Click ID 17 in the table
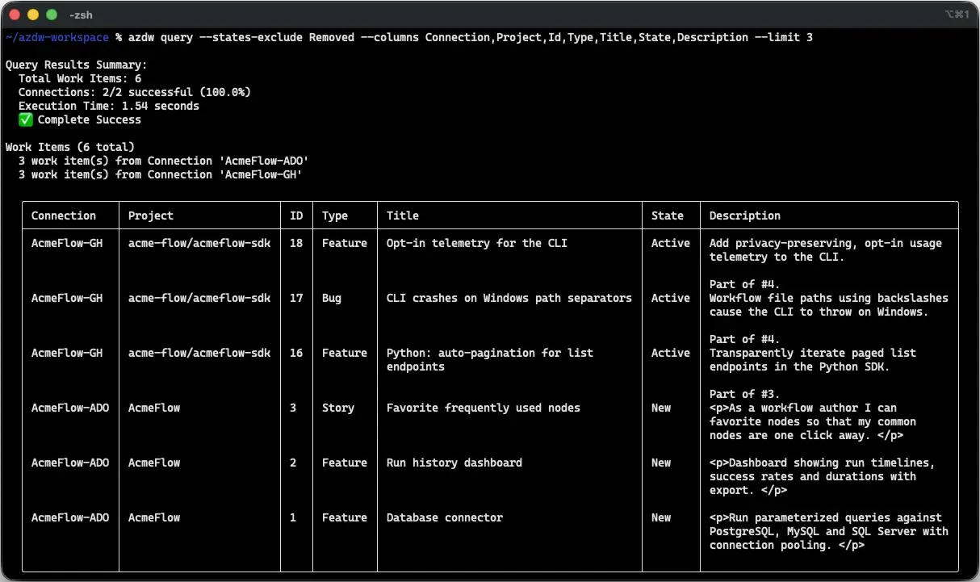 (x=296, y=298)
